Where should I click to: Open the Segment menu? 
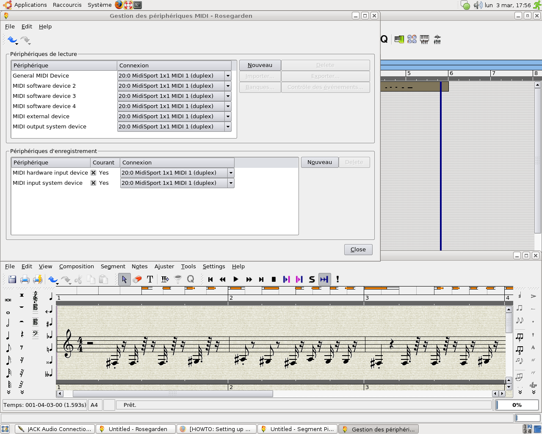click(113, 267)
